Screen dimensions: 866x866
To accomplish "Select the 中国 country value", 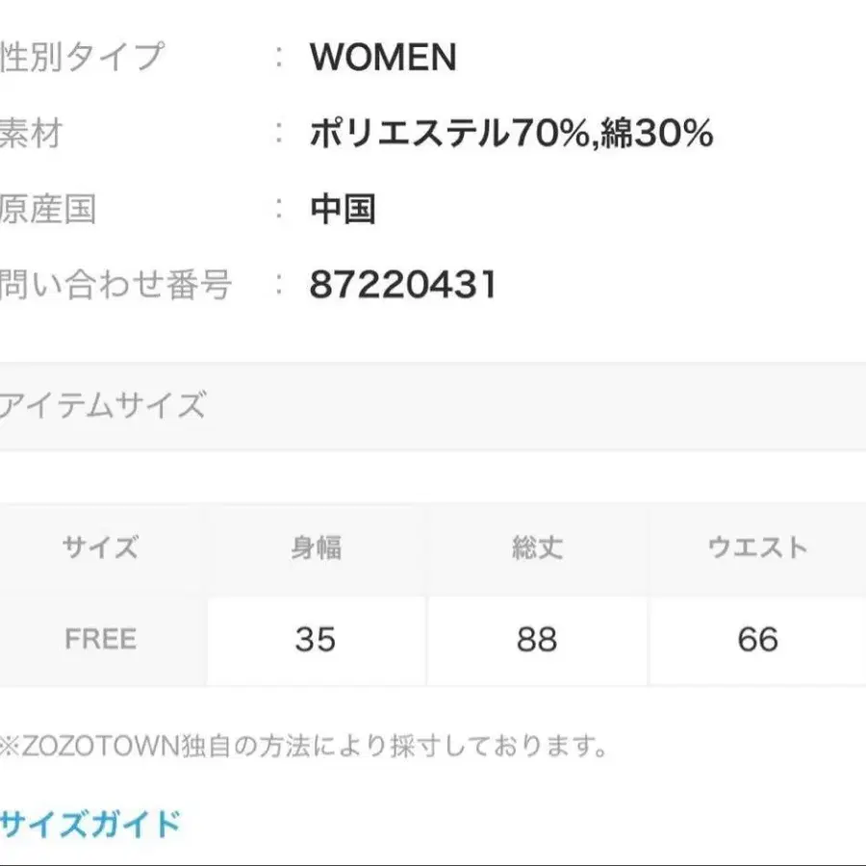I will click(x=344, y=208).
